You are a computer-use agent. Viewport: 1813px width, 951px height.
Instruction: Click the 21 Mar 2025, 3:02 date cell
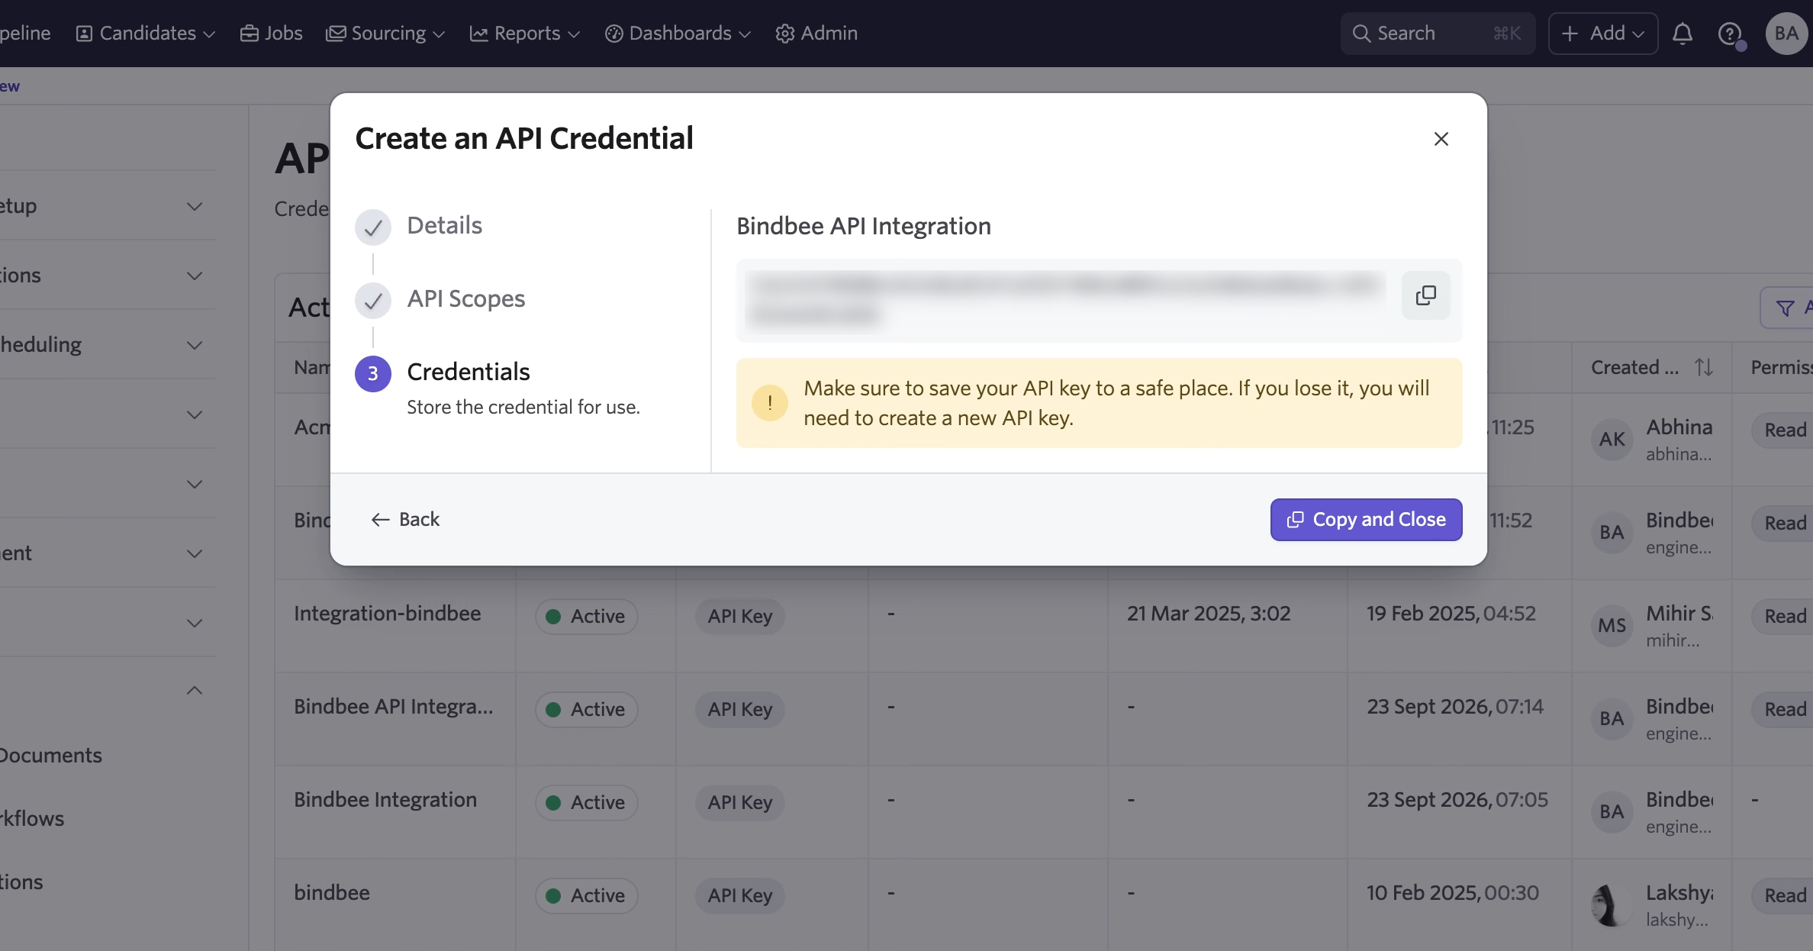[x=1209, y=614]
